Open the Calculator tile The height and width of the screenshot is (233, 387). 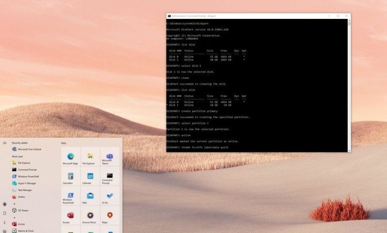point(70,176)
